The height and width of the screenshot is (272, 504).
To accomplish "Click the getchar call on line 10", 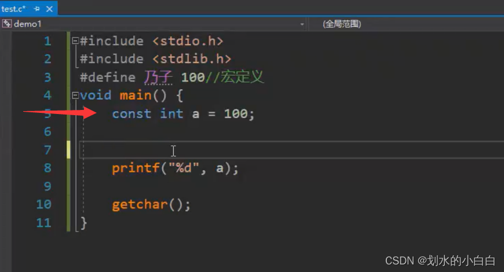I will coord(140,204).
